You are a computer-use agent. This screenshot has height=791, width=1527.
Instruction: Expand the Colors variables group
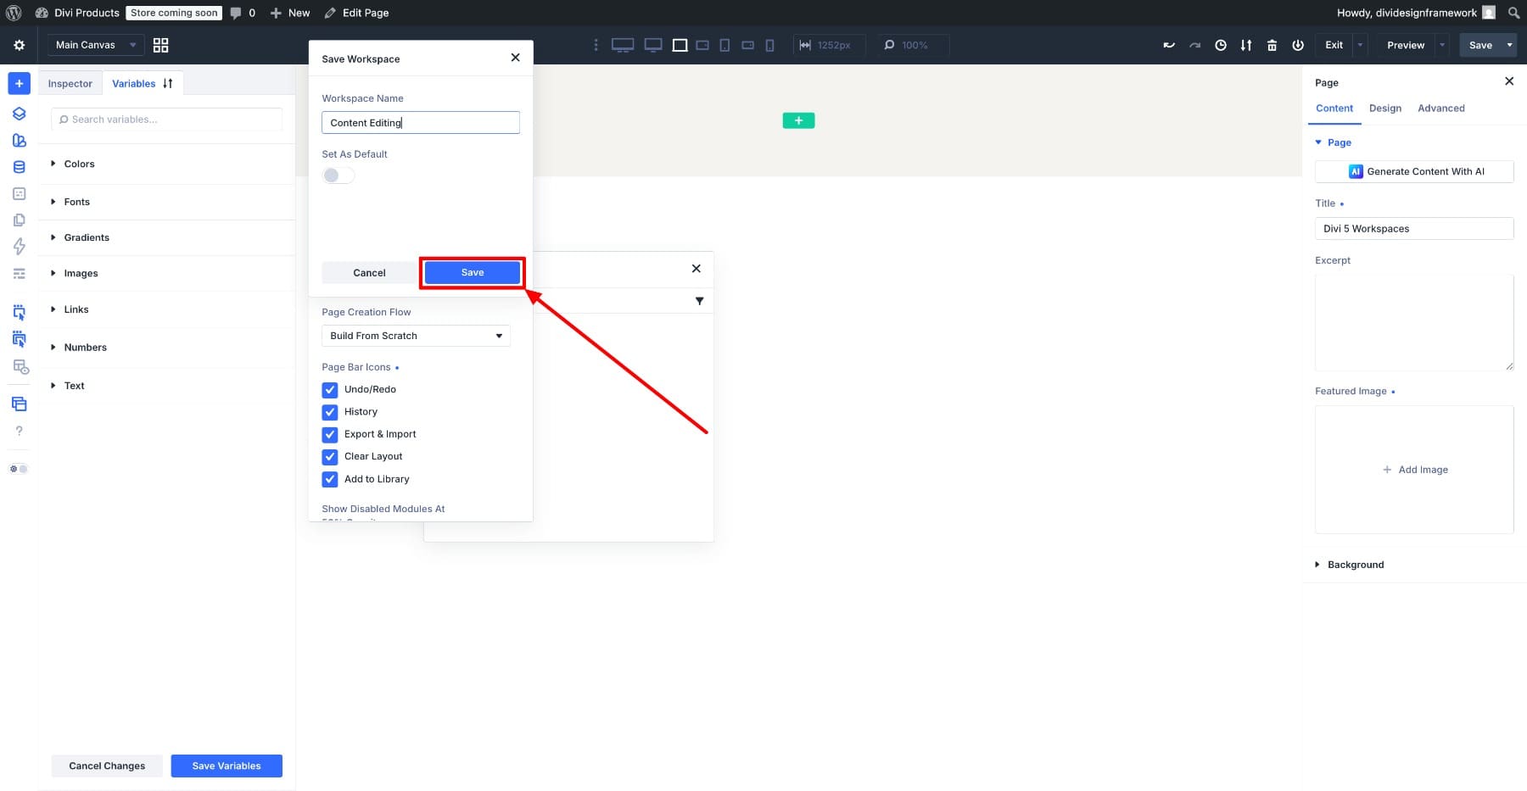point(166,164)
